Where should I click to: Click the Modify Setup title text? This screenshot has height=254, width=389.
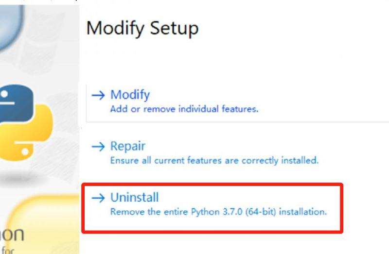142,29
